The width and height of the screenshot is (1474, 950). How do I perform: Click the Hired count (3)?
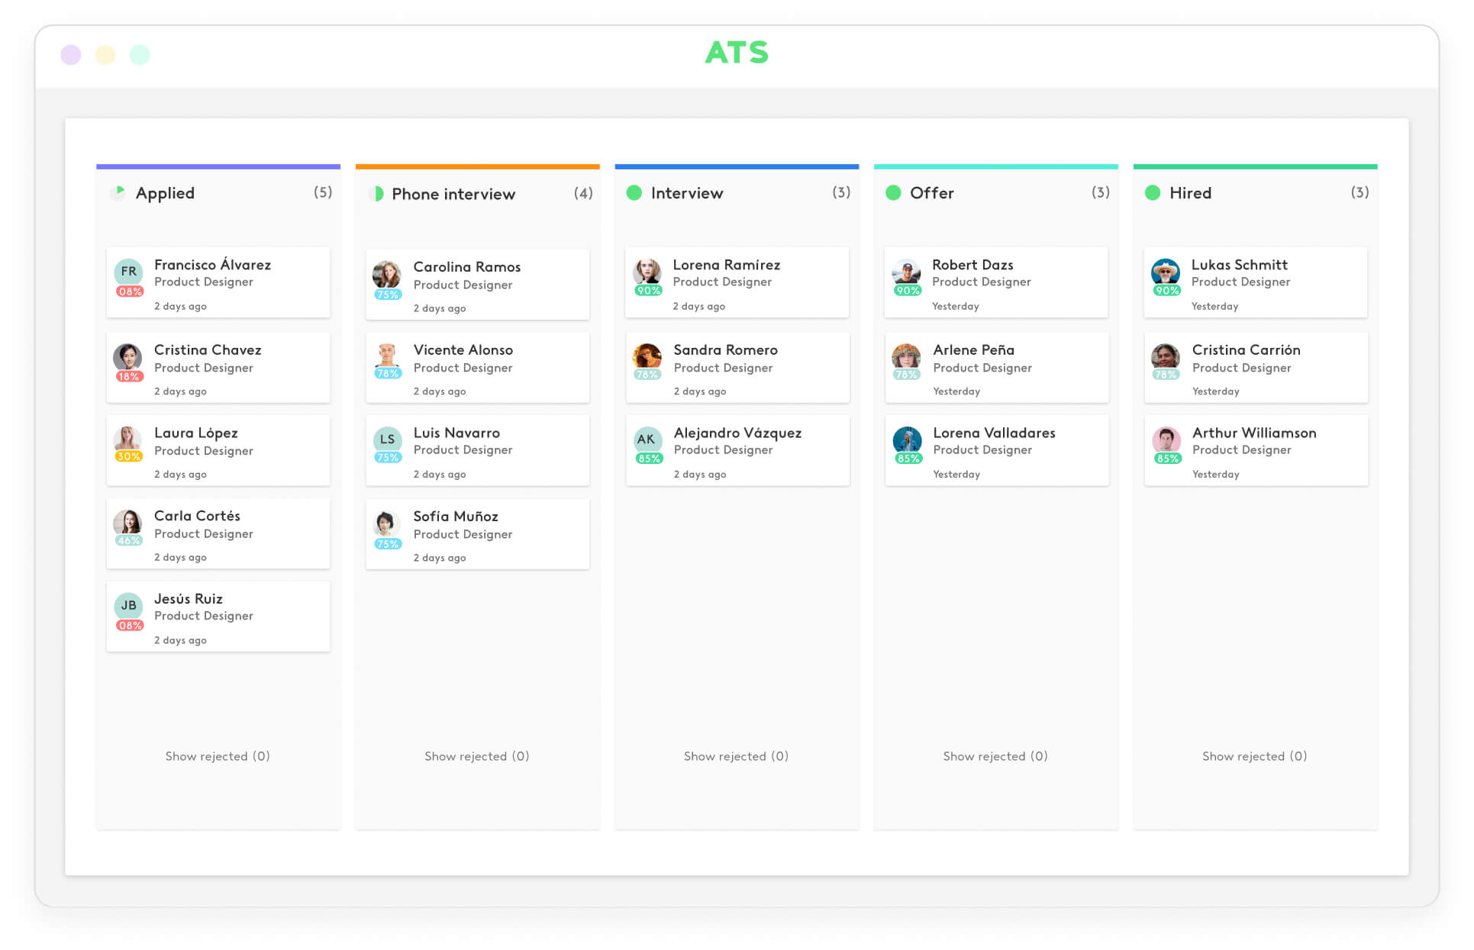pos(1359,192)
